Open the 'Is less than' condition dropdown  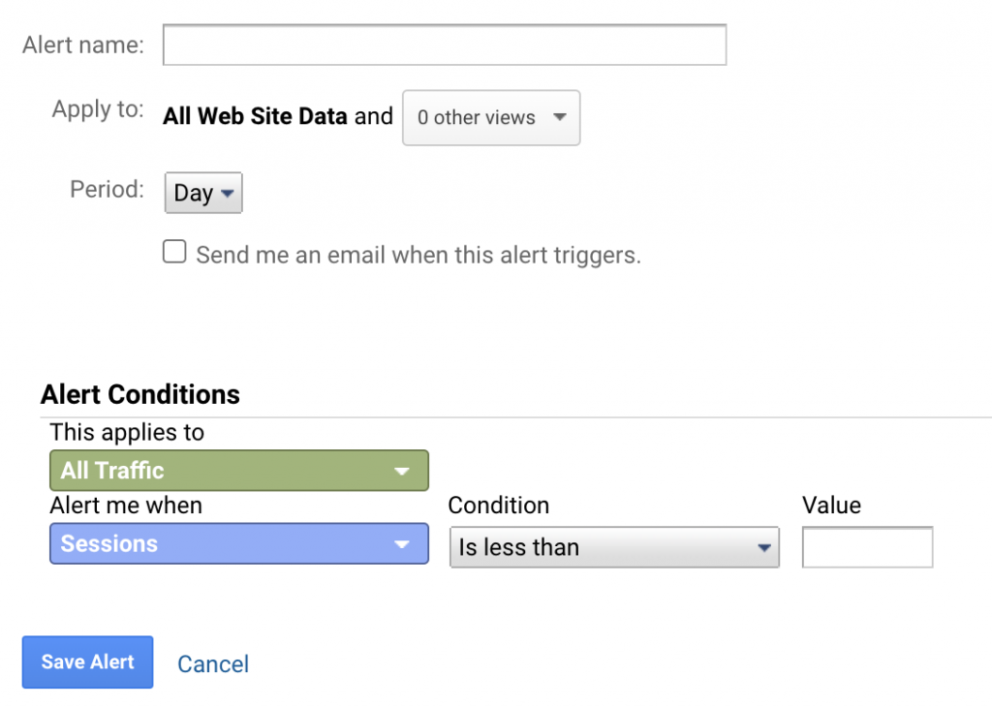point(614,547)
